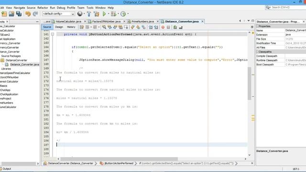Viewport: 306px width, 172px height.
Task: Minimize the Projects panel with its dash button
Action: pyautogui.click(x=37, y=21)
